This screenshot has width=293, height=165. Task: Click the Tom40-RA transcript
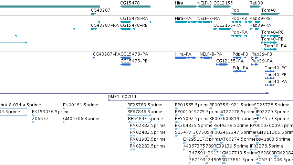pyautogui.click(x=271, y=49)
